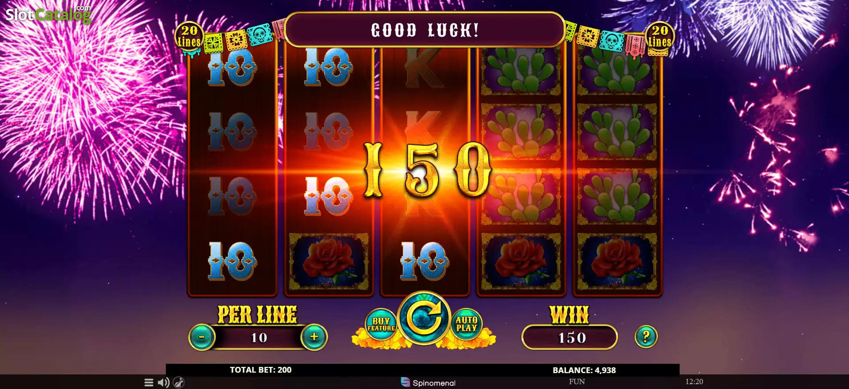The width and height of the screenshot is (849, 389).
Task: Start Auto Play mode
Action: click(467, 324)
